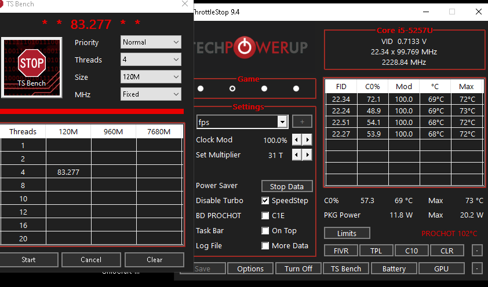Enable the On Top checkbox
The image size is (488, 287).
tap(265, 230)
